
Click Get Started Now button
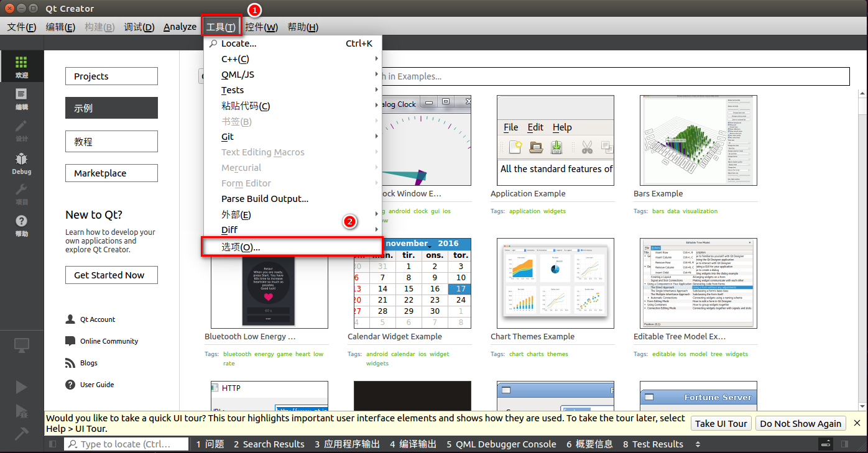click(111, 275)
